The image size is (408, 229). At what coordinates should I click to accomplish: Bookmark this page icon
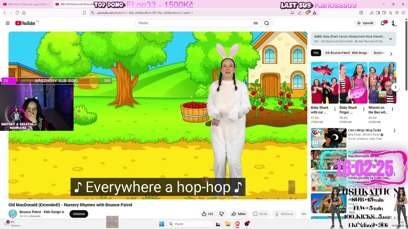pos(84,13)
